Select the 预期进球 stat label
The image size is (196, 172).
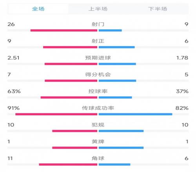tap(98, 58)
